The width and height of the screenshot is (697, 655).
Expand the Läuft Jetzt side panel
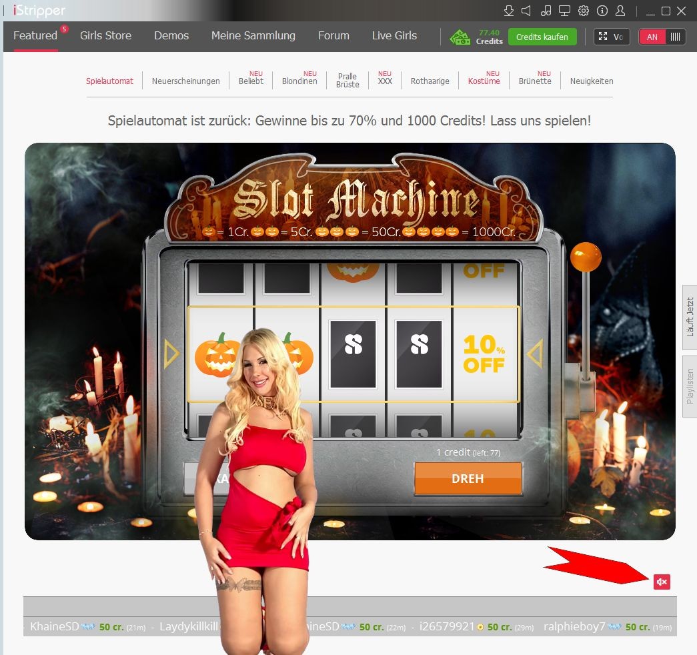click(690, 317)
